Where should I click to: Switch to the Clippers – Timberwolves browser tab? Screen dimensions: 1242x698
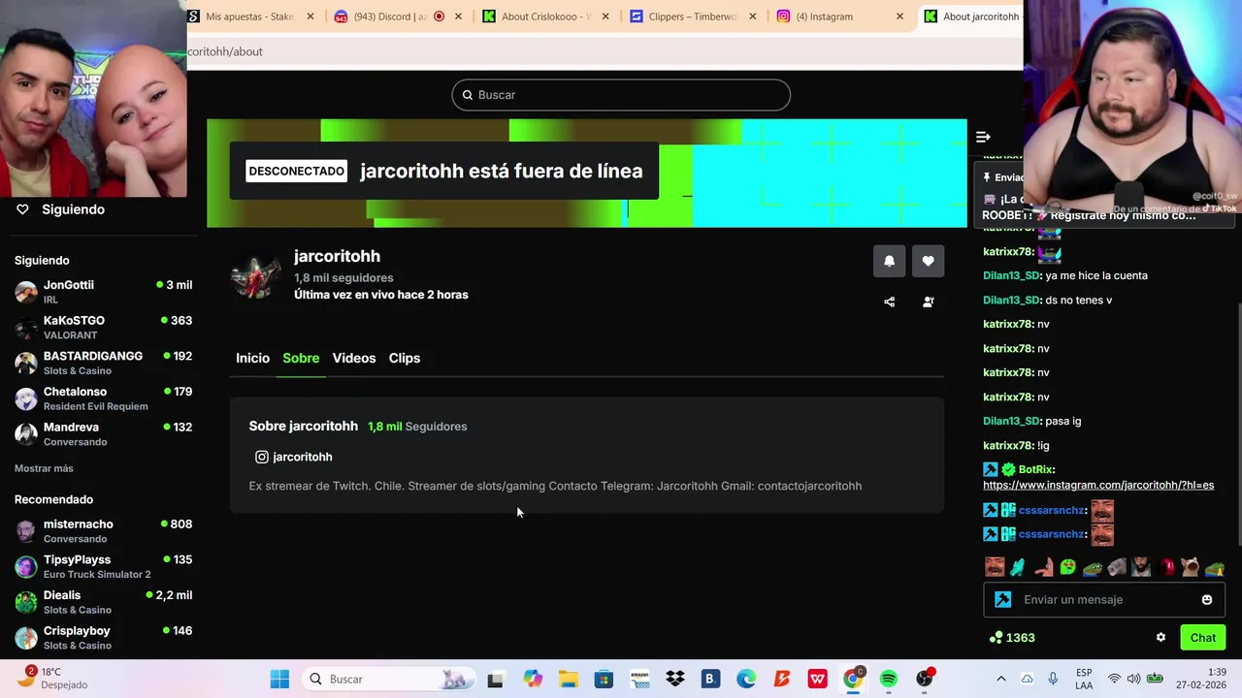693,16
